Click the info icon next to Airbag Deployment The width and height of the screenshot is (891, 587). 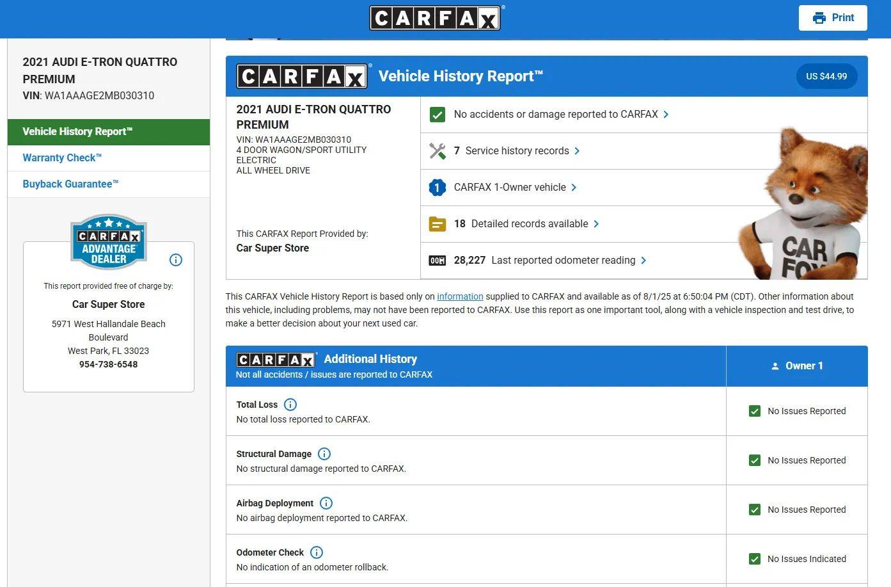[x=326, y=503]
